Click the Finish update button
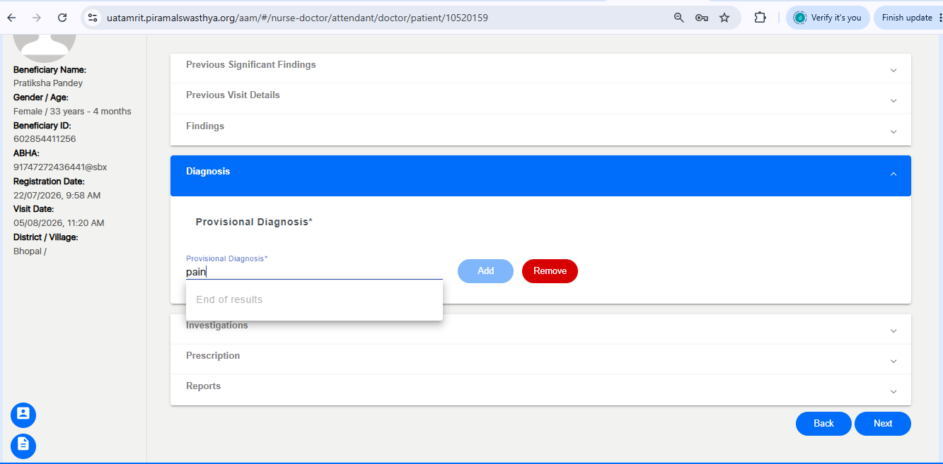Image resolution: width=943 pixels, height=464 pixels. (908, 18)
